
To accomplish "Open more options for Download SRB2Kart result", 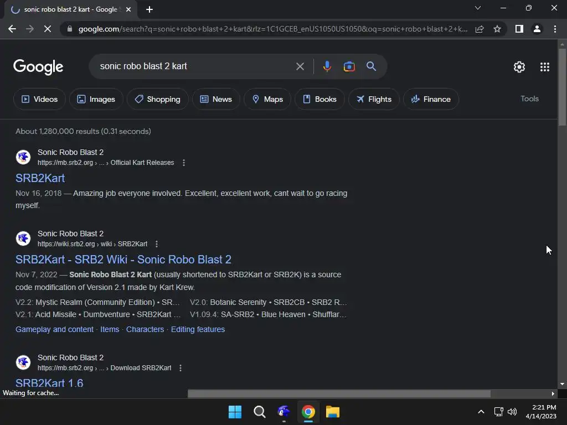I will point(181,368).
